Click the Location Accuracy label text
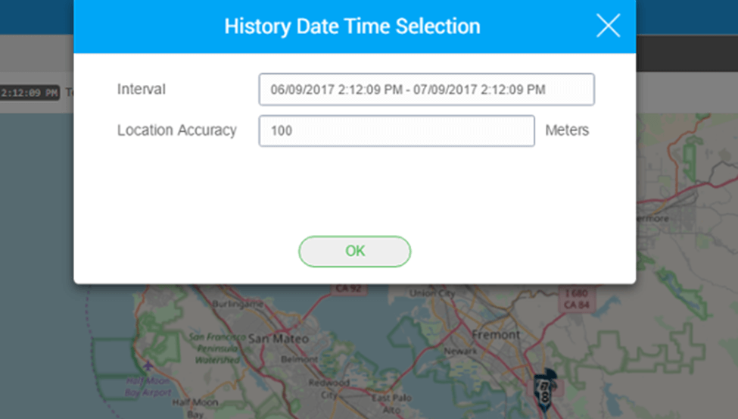Image resolution: width=738 pixels, height=419 pixels. click(x=176, y=130)
